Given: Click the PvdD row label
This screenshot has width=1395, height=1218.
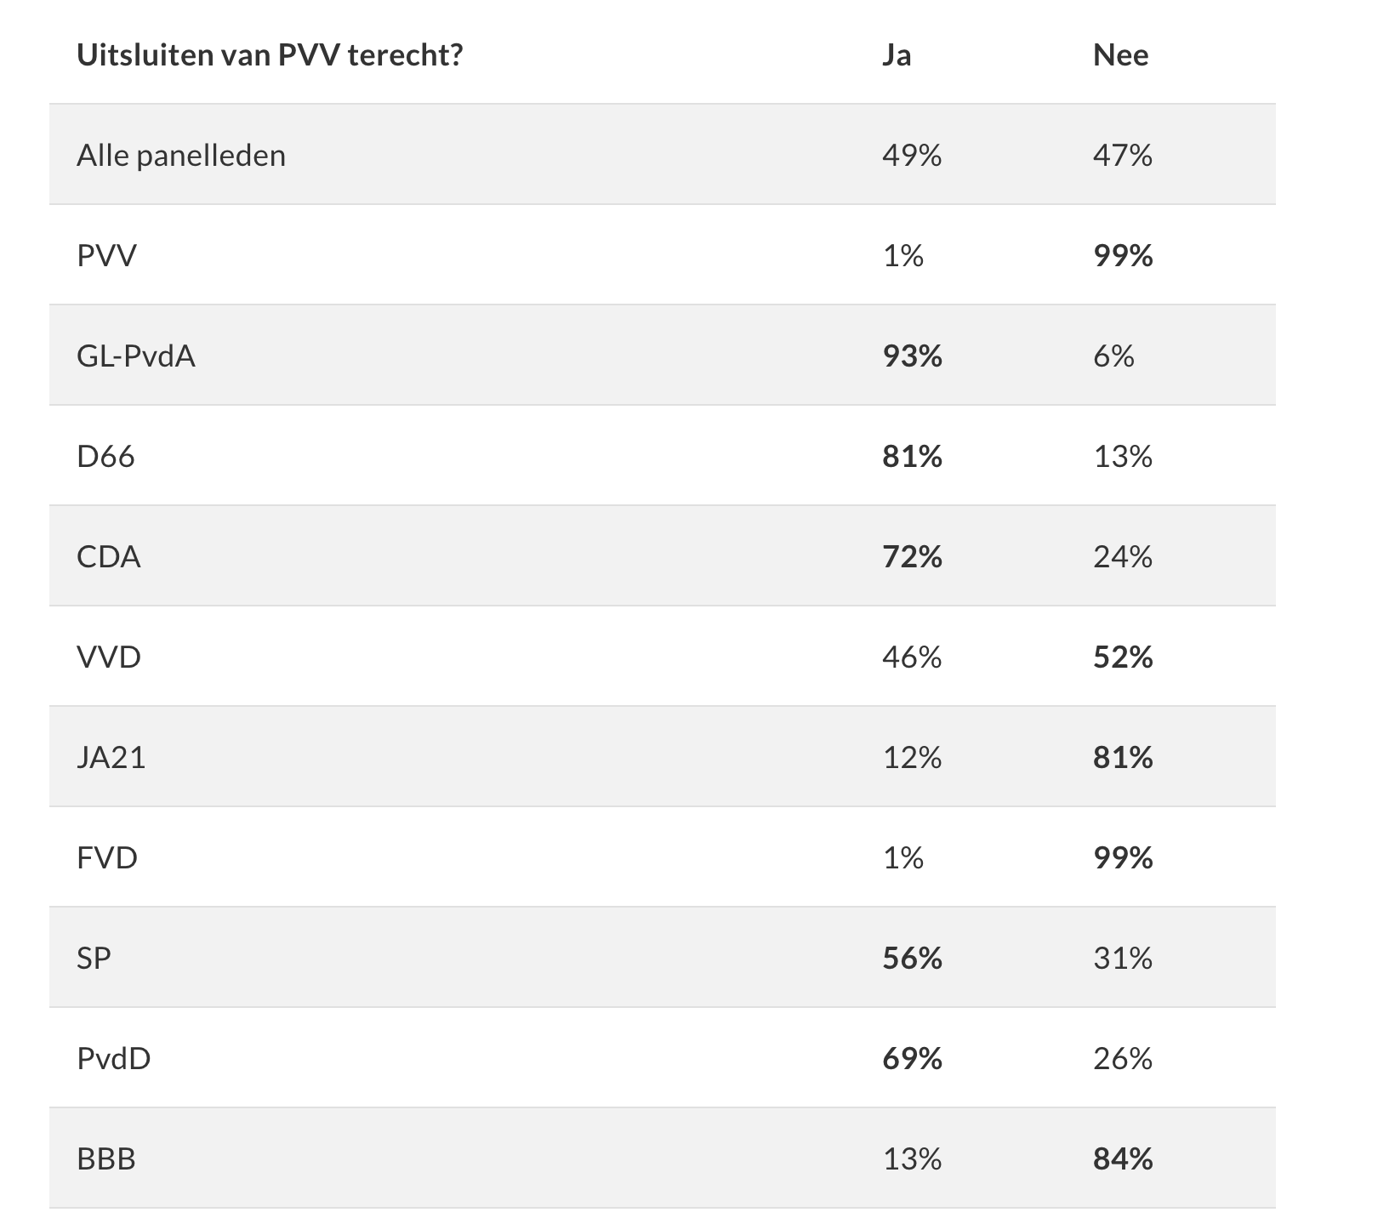Looking at the screenshot, I should [114, 1059].
